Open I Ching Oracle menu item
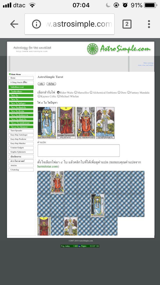This screenshot has width=160, height=285. click(x=21, y=82)
